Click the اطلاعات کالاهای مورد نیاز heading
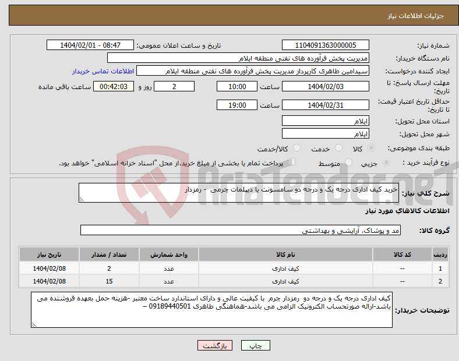This screenshot has height=361, width=459. click(x=407, y=211)
